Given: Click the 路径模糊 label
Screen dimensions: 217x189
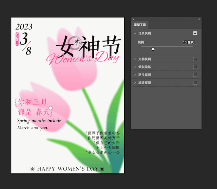Looking at the screenshot, I should [145, 75].
